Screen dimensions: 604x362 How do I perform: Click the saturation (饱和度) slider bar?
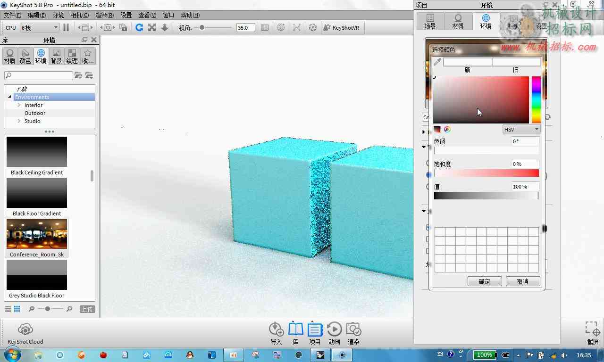486,173
